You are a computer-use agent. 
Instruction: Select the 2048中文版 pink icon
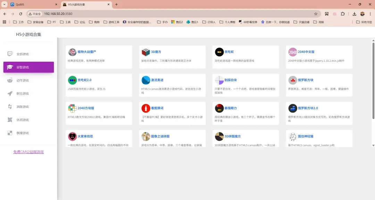click(x=293, y=52)
